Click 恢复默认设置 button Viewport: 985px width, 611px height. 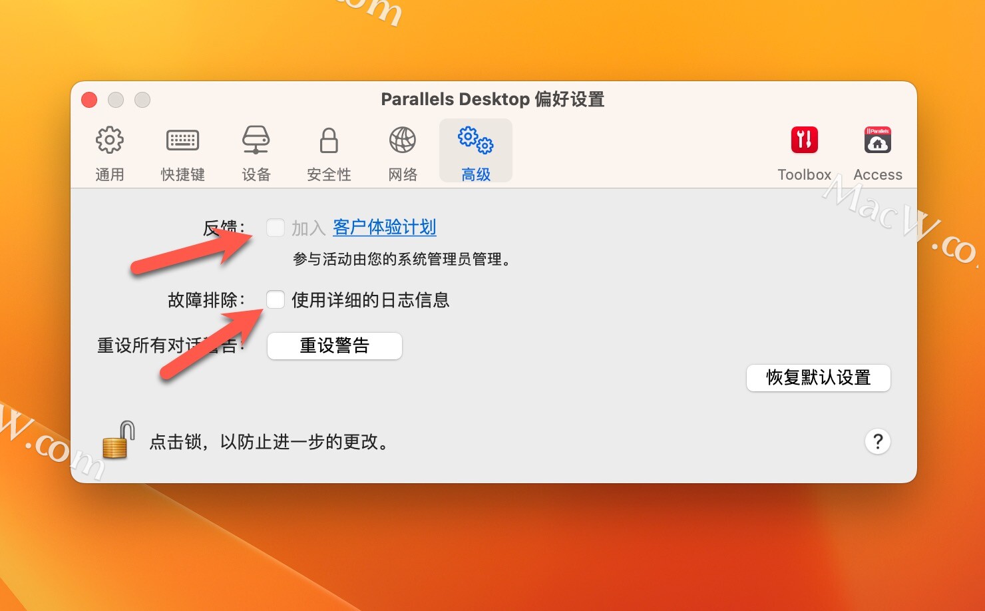click(819, 377)
